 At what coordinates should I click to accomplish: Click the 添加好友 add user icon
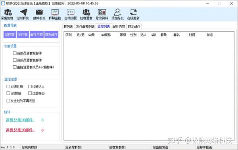tap(118, 14)
